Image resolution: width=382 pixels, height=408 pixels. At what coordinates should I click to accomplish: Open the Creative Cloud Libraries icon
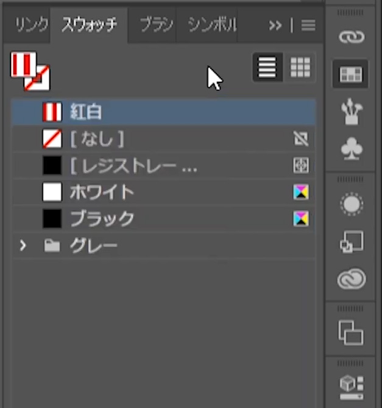pyautogui.click(x=352, y=279)
